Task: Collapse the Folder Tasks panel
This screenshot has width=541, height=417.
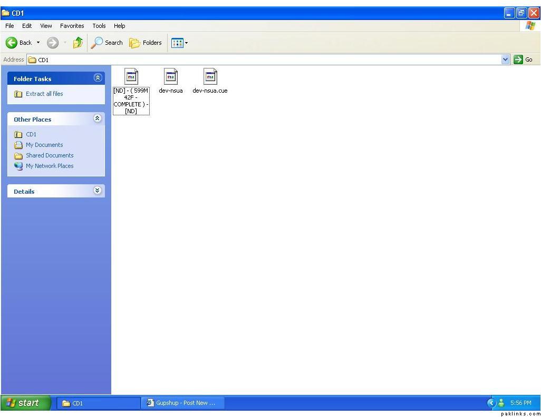Action: [x=98, y=78]
